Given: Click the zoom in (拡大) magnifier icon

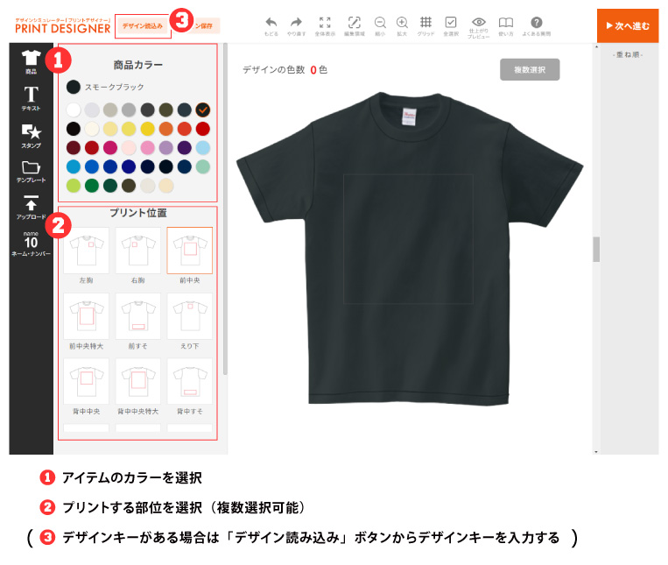Looking at the screenshot, I should (402, 23).
